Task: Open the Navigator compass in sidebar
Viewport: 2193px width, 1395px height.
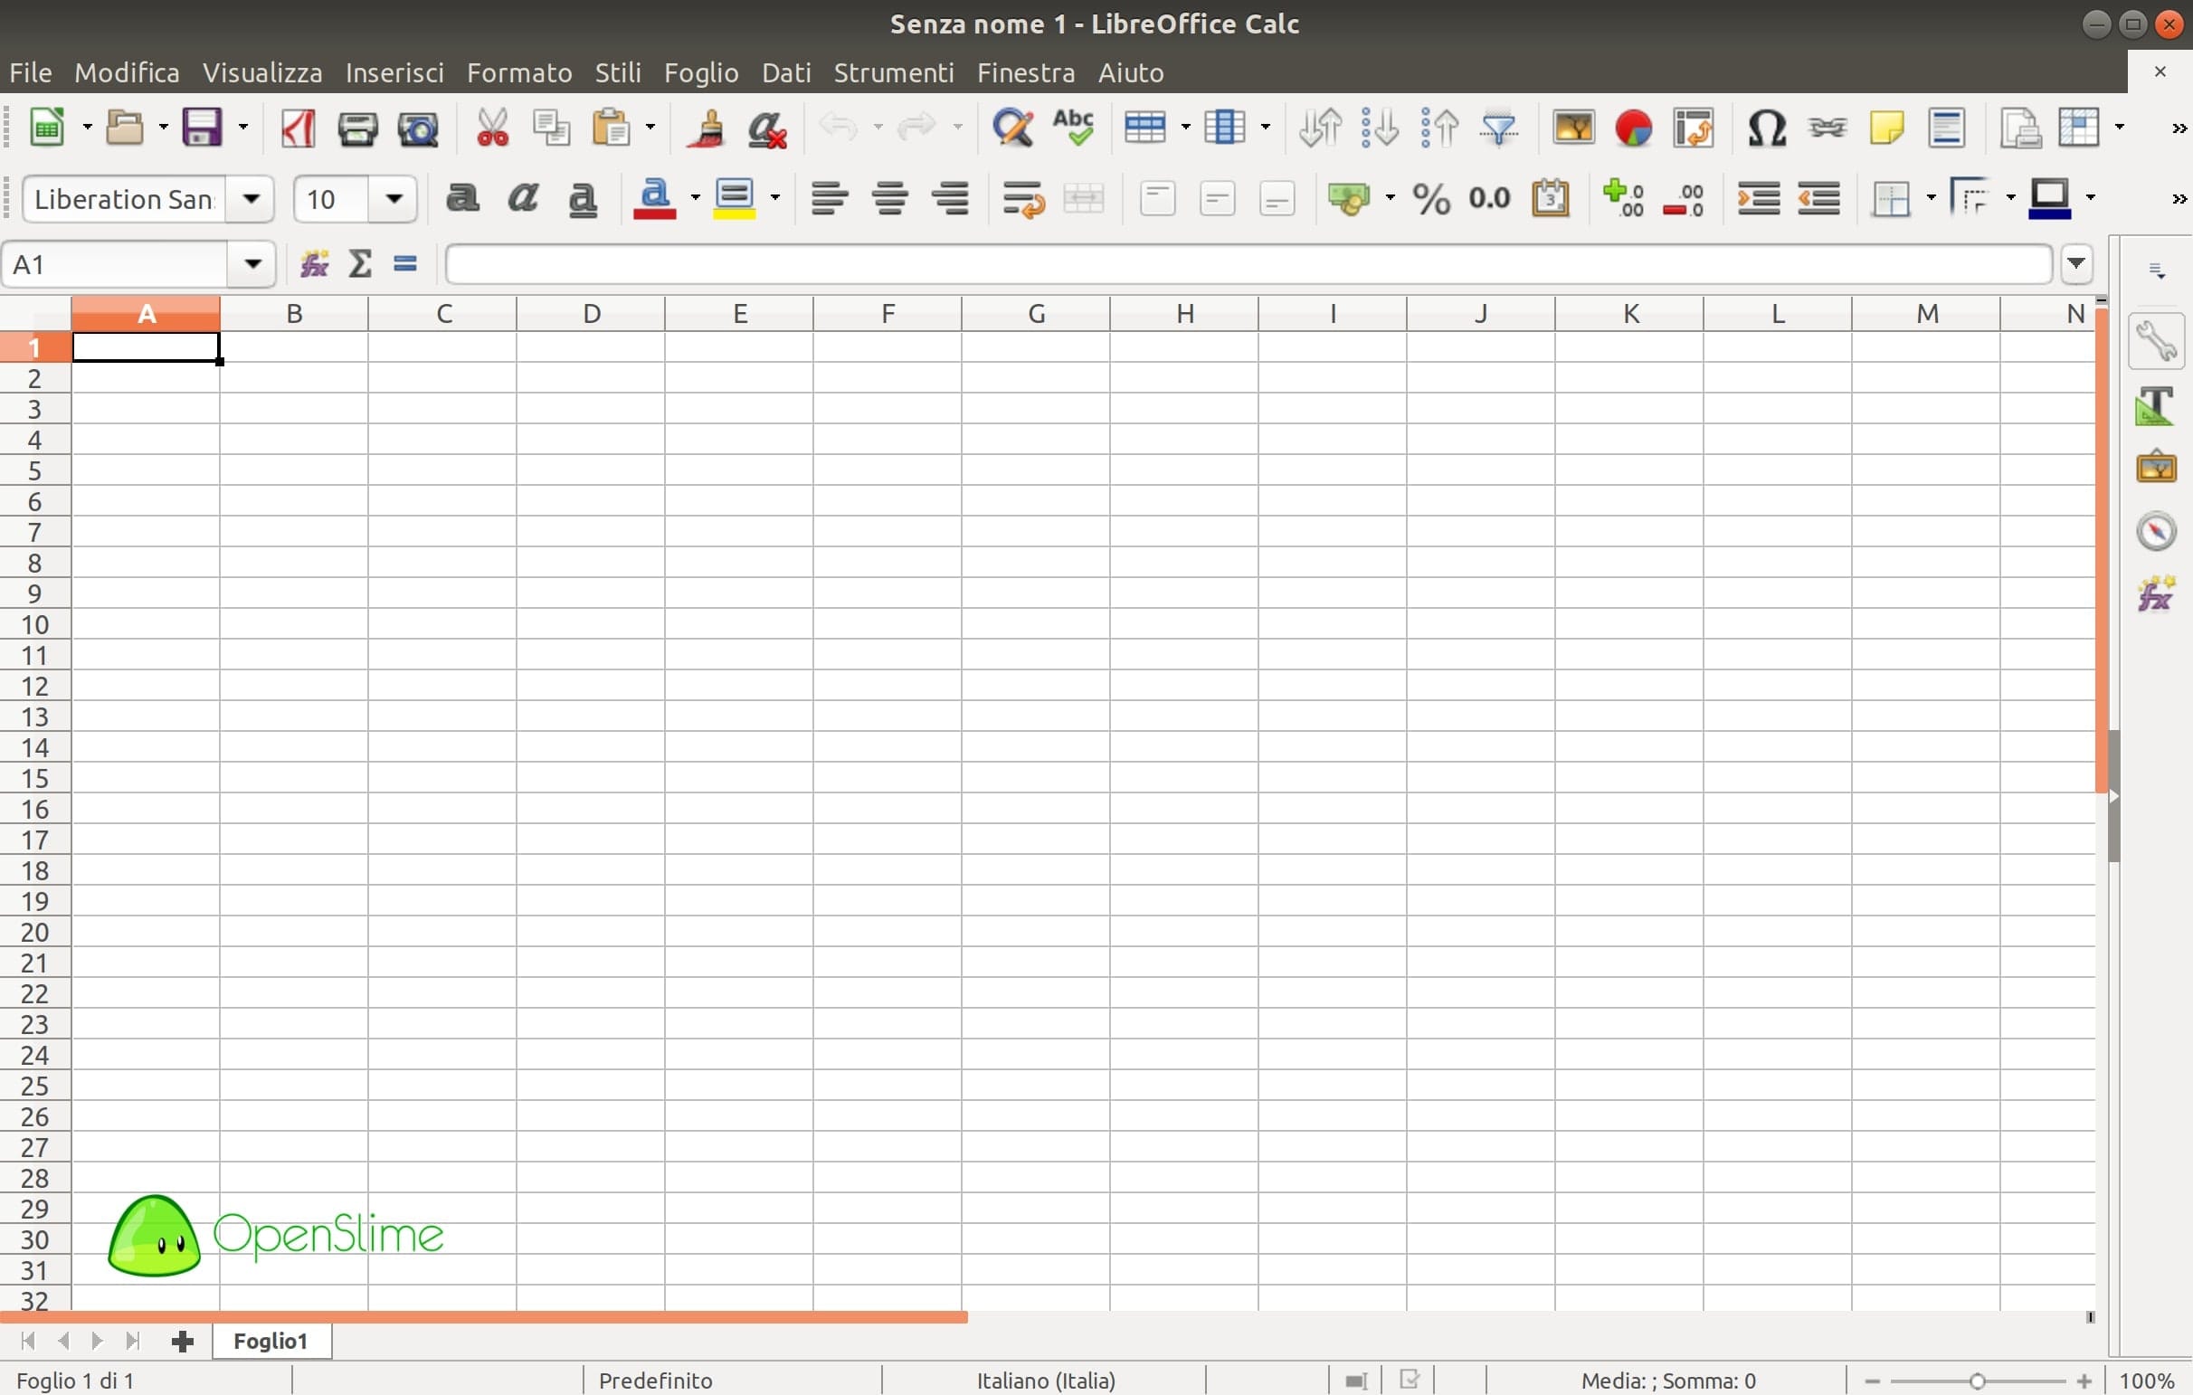Action: (x=2155, y=532)
